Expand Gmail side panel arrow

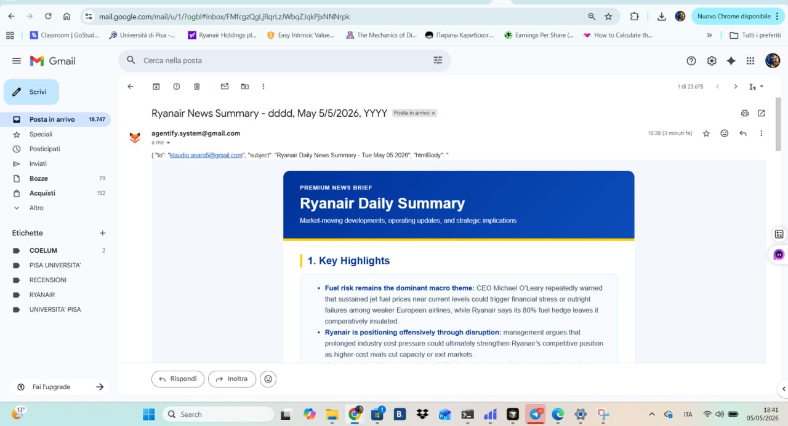[783, 389]
